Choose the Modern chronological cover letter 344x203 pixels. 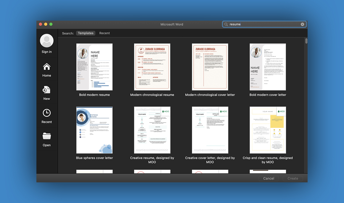pyautogui.click(x=210, y=67)
